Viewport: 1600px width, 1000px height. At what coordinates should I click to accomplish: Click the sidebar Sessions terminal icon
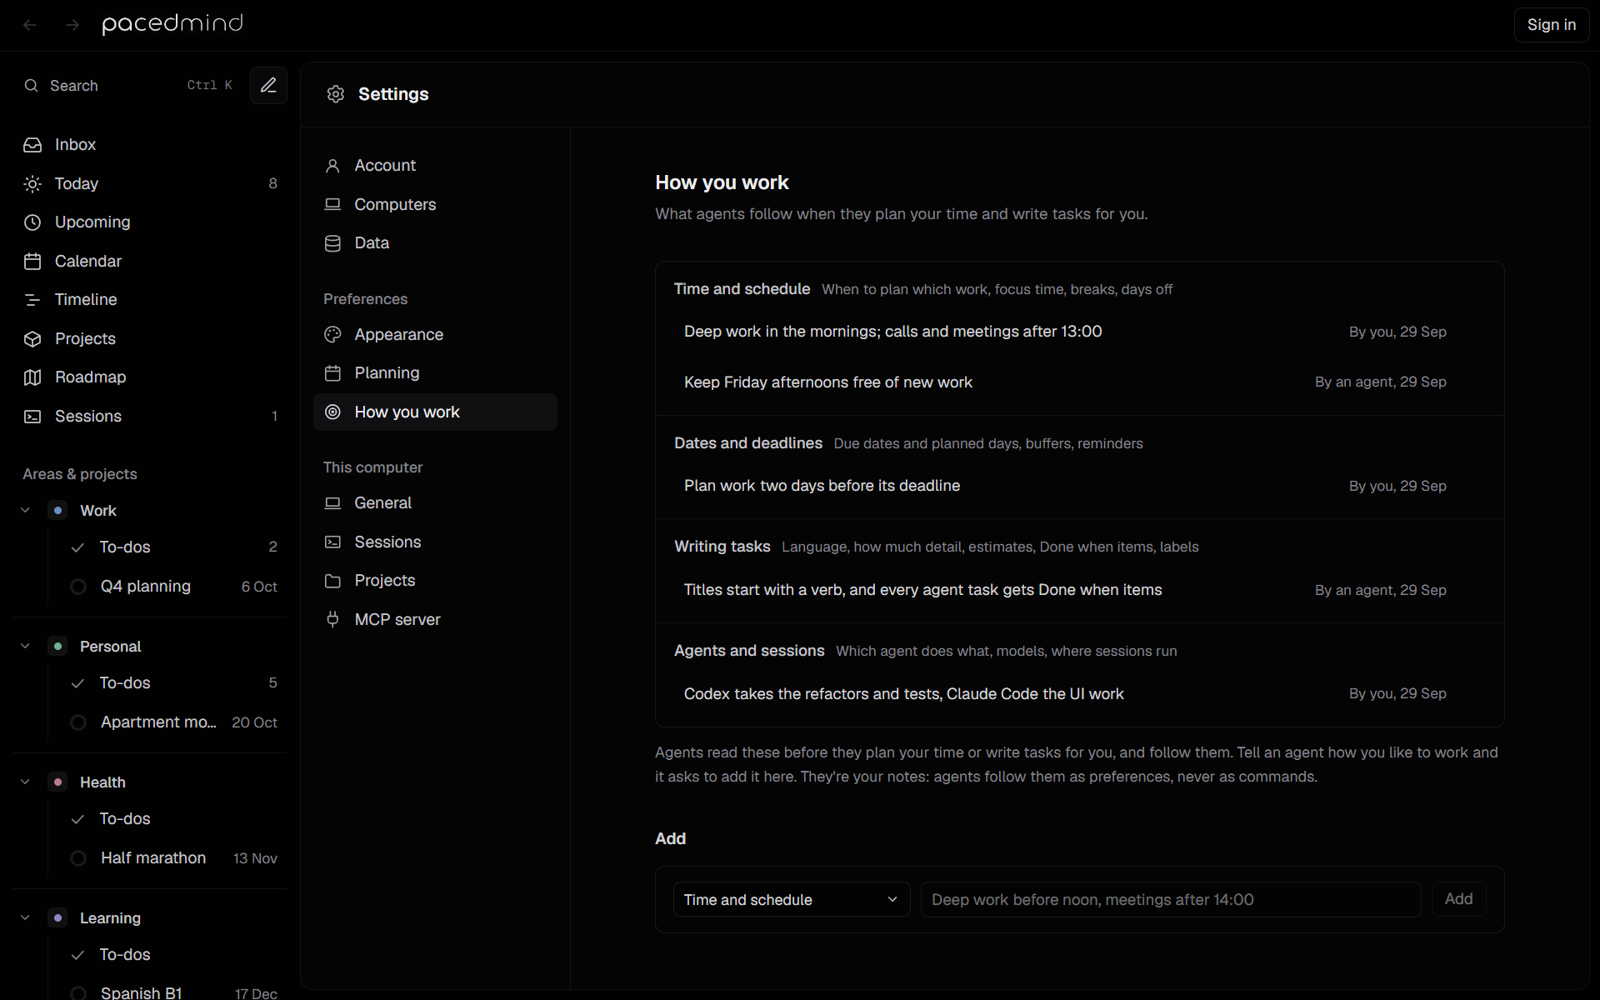click(x=32, y=417)
